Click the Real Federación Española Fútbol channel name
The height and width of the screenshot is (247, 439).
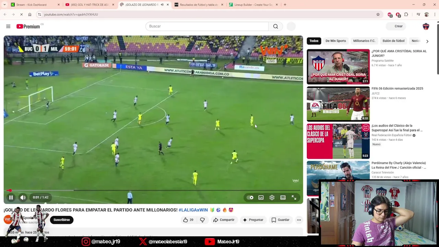tap(391, 135)
